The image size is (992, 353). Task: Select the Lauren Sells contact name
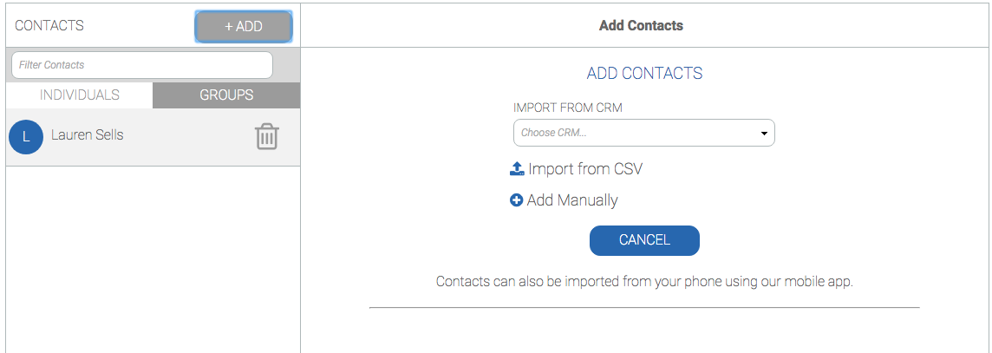[x=87, y=135]
